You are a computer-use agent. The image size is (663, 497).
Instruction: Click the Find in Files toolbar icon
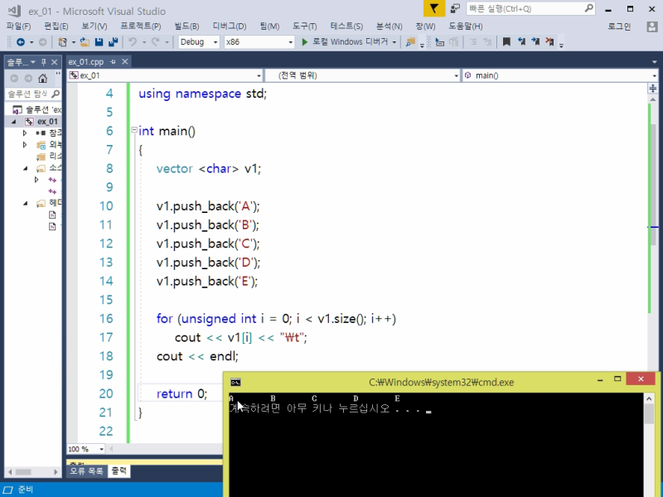point(410,42)
